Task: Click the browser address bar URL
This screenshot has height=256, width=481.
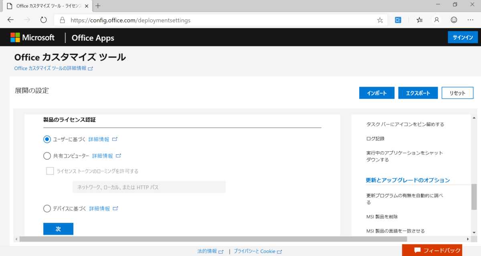Action: click(130, 20)
